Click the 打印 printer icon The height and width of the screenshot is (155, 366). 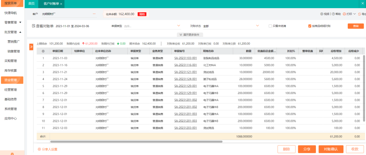[x=344, y=14]
